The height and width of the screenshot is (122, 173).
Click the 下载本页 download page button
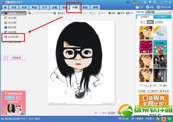[x=152, y=91]
